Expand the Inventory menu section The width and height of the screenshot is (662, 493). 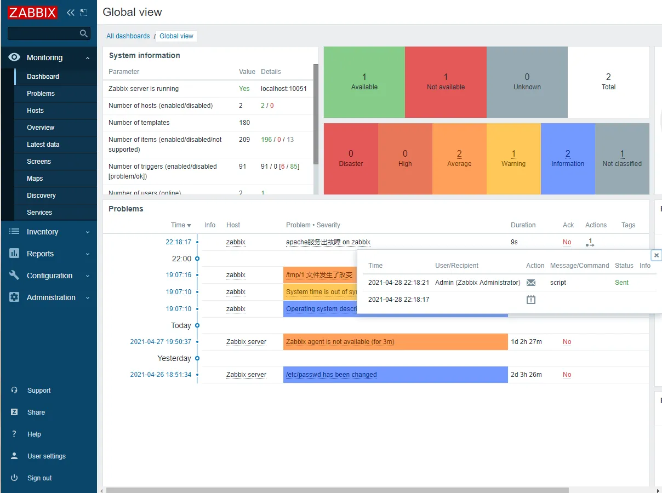(88, 232)
